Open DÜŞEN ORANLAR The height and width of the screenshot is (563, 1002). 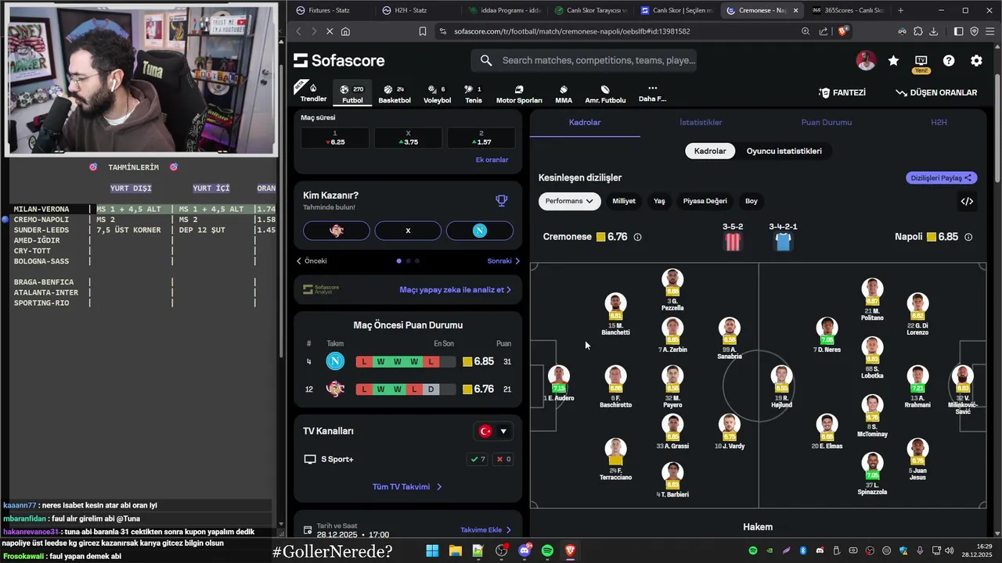tap(936, 92)
